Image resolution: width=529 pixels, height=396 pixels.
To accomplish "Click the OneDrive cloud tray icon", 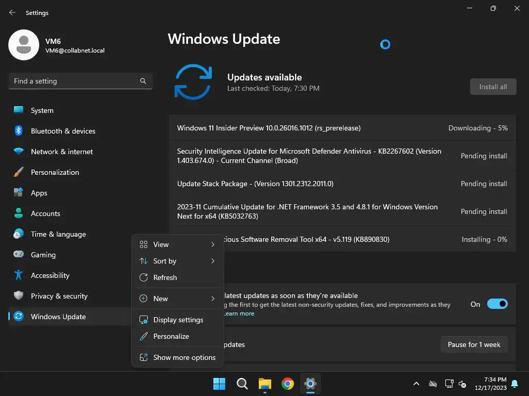I will (433, 384).
